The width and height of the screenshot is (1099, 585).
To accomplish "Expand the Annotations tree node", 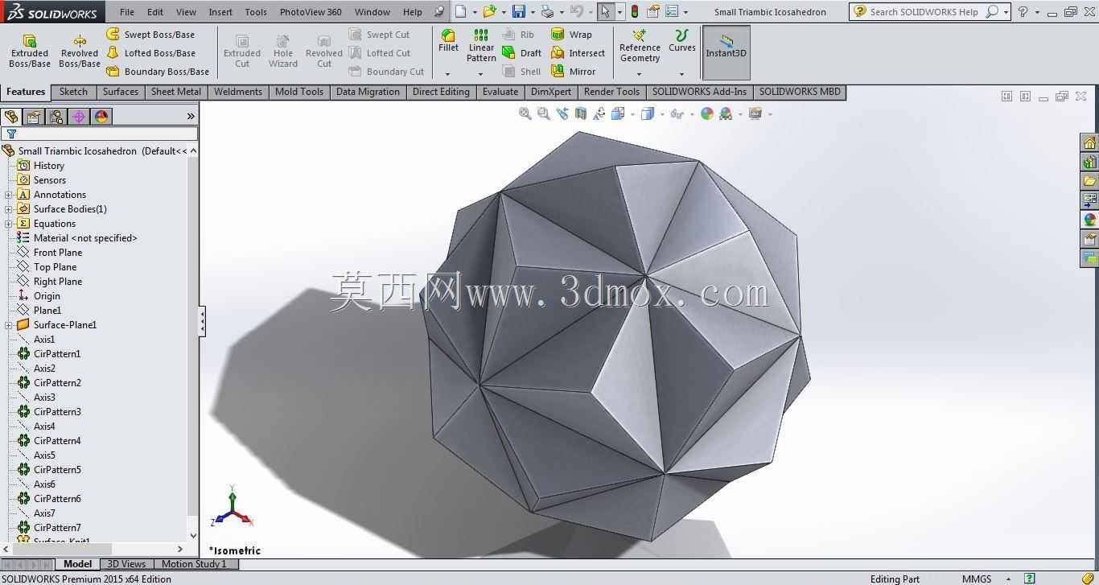I will coord(8,195).
